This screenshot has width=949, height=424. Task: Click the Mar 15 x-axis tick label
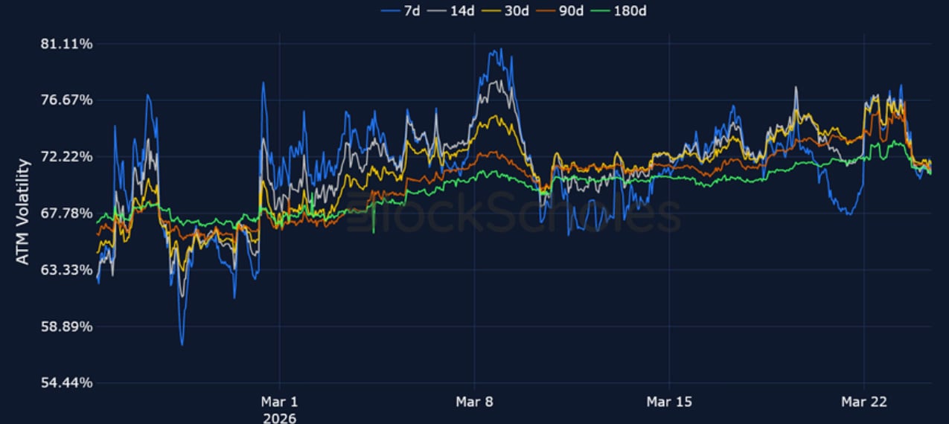669,402
